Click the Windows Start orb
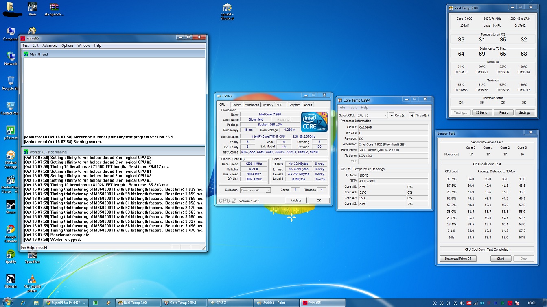The image size is (547, 307). point(7,303)
